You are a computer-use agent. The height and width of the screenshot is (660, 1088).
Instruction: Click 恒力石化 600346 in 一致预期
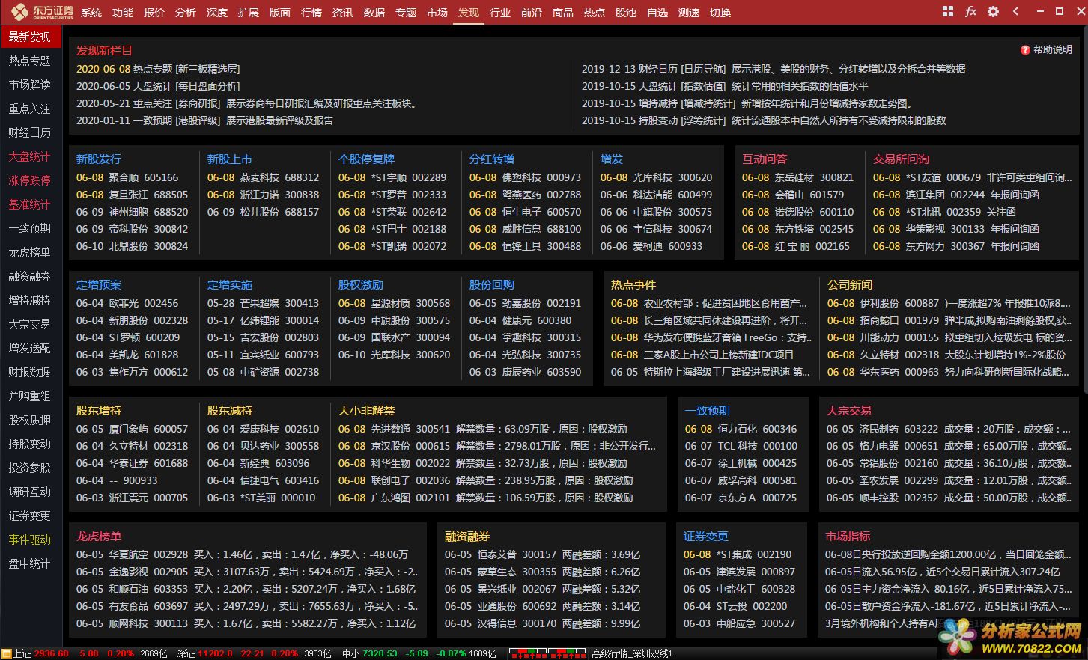[x=741, y=430]
